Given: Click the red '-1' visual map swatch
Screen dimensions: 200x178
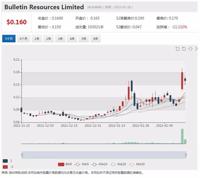Looking at the screenshot, I should coord(5,167).
